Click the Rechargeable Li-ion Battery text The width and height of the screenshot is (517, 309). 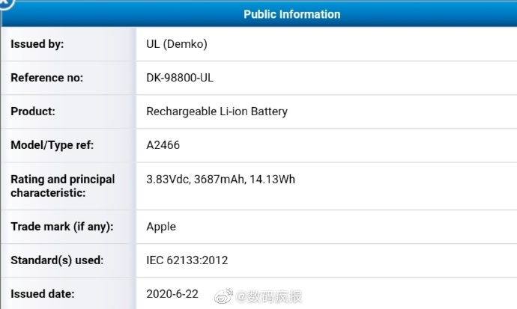217,111
